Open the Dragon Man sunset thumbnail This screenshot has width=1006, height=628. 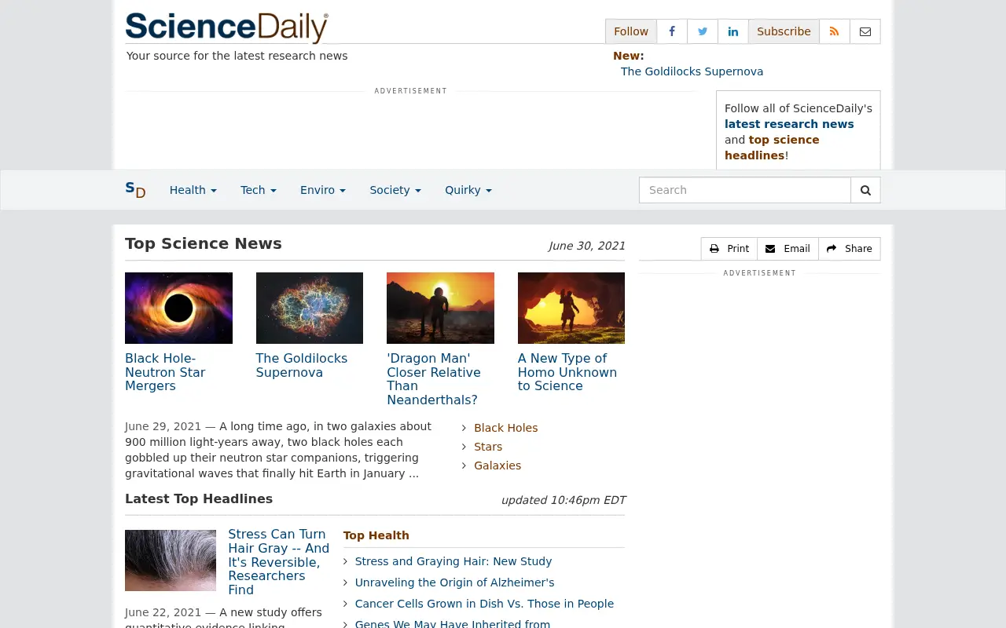point(440,308)
